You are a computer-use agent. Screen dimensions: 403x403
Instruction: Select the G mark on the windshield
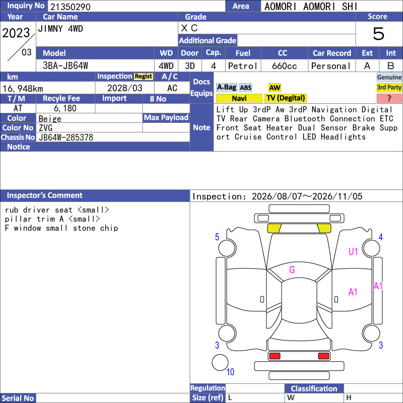click(292, 270)
